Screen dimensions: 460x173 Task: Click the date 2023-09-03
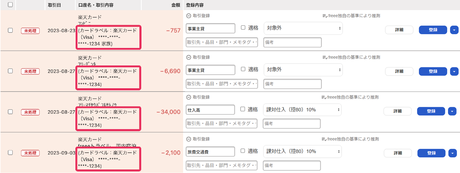pos(61,153)
